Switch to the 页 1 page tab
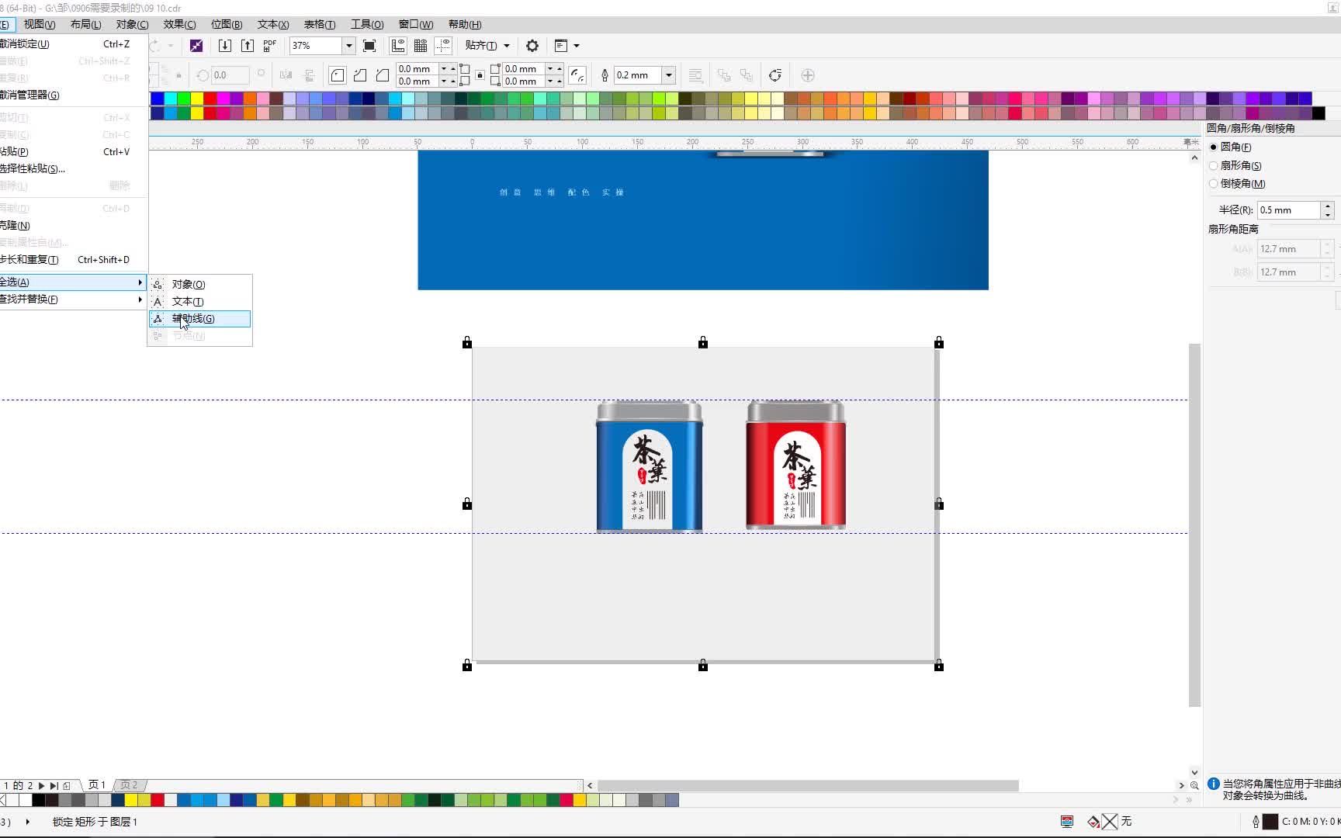 pyautogui.click(x=97, y=785)
